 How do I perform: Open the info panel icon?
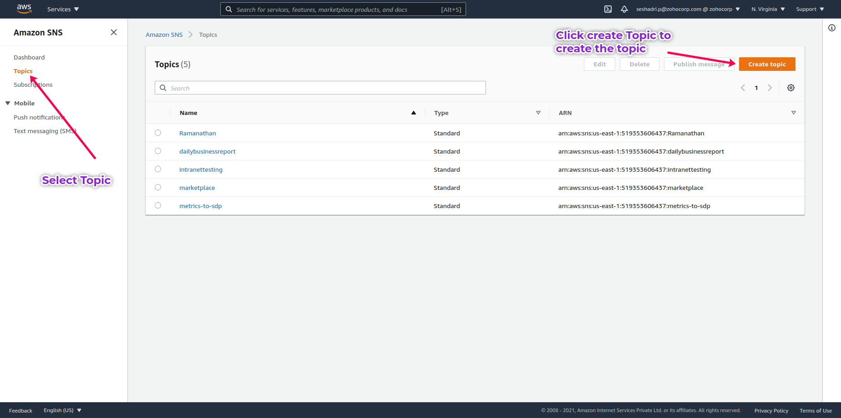(x=832, y=28)
